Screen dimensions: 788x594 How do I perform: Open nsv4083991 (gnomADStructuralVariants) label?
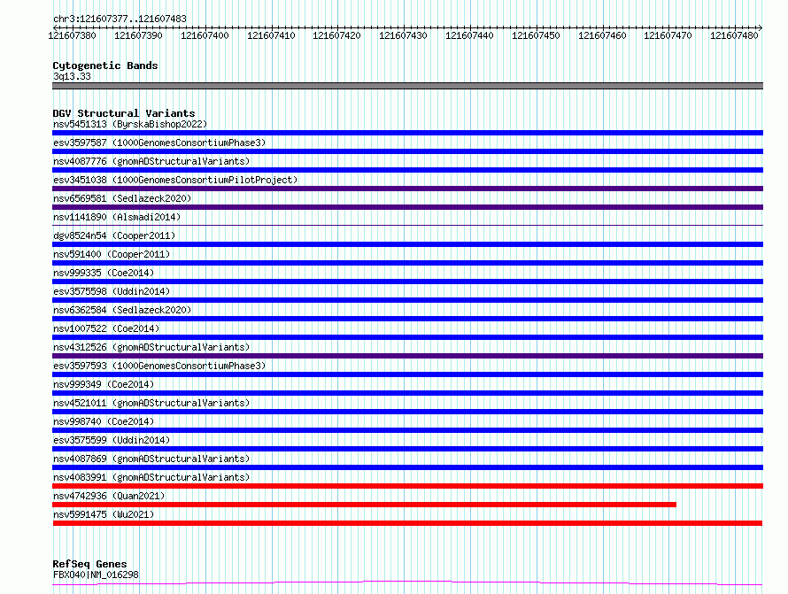click(x=151, y=477)
